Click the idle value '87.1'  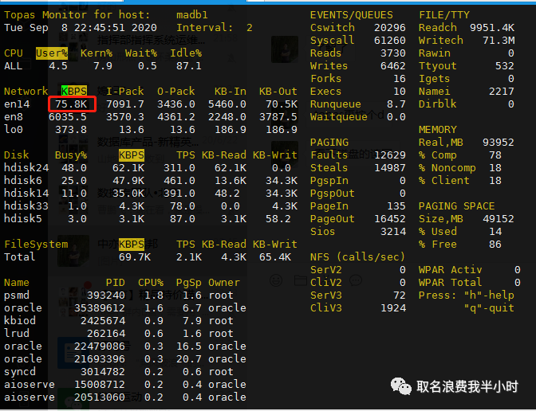[x=189, y=66]
